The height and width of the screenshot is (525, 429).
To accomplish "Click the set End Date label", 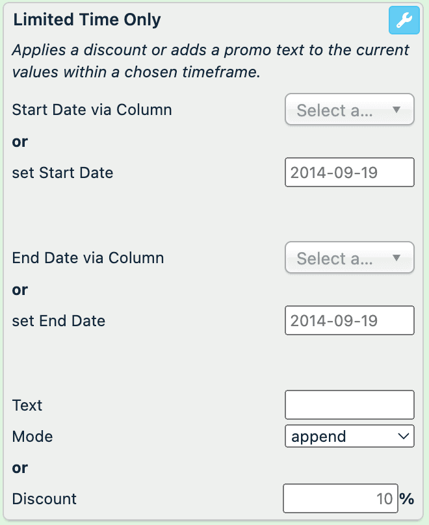I will 58,321.
